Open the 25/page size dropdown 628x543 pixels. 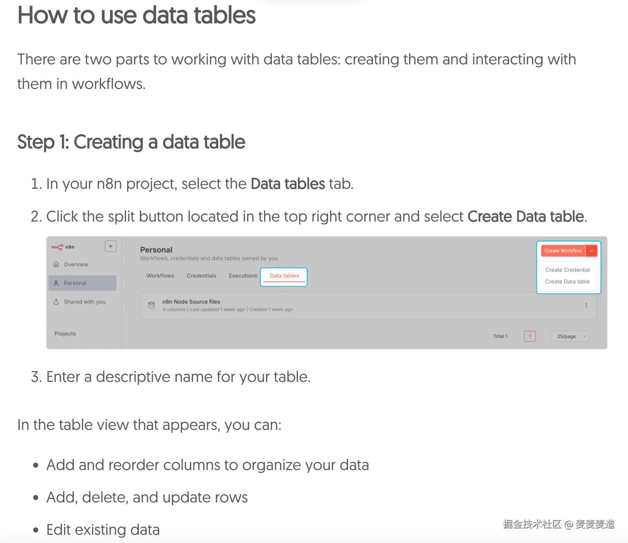(570, 336)
